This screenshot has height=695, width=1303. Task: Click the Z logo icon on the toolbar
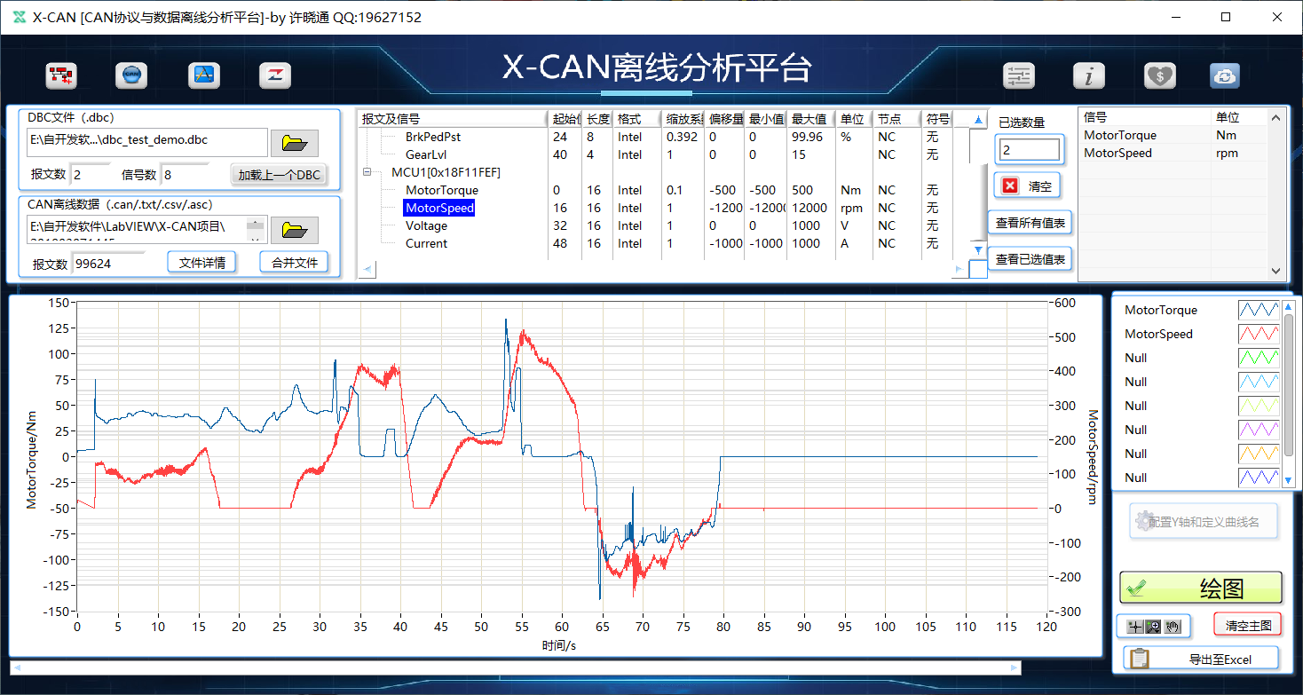275,75
